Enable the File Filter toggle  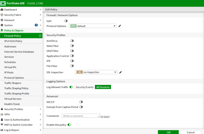pyautogui.click(x=72, y=66)
